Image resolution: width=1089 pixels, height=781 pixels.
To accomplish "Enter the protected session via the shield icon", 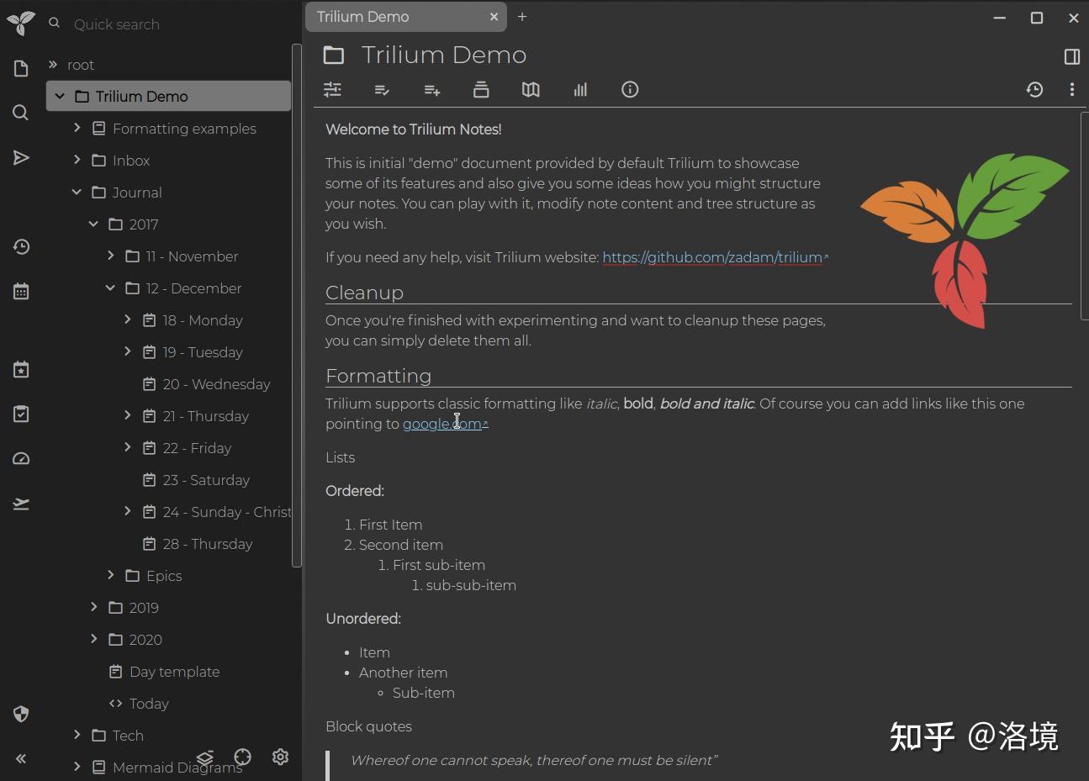I will (x=20, y=714).
